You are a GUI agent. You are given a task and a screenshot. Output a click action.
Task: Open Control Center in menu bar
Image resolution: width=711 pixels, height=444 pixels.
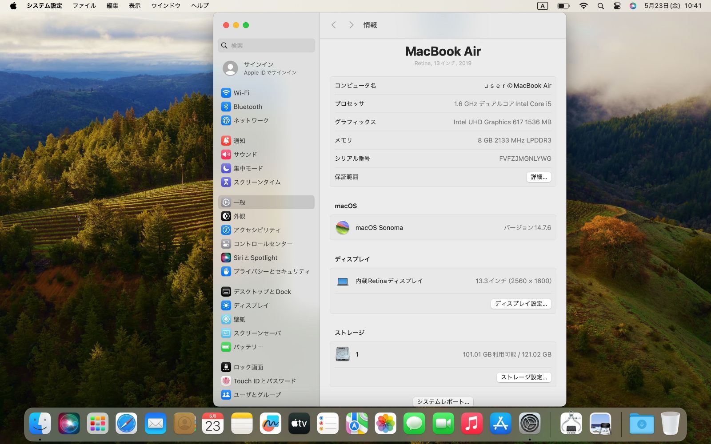coord(617,6)
